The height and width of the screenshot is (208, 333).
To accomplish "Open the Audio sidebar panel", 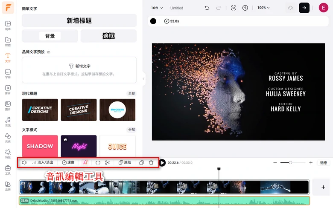I will [8, 122].
